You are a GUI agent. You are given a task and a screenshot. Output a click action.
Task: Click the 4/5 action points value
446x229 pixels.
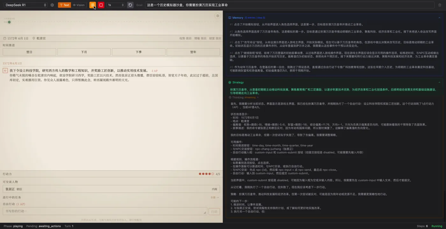pos(218,174)
